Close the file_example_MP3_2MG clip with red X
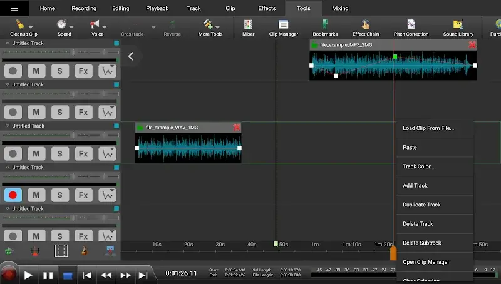 pyautogui.click(x=472, y=45)
